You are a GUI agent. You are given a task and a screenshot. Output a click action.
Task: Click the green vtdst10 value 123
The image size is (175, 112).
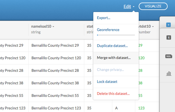142,108
